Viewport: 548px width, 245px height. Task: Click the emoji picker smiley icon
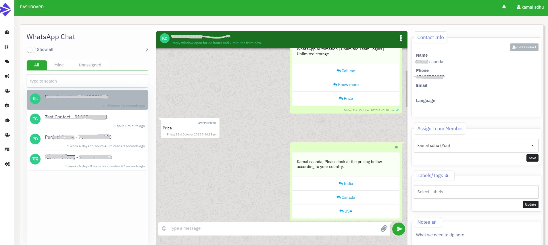click(164, 228)
